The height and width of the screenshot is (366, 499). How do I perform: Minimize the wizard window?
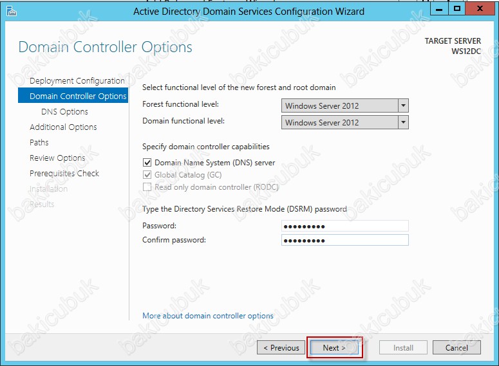[439, 9]
